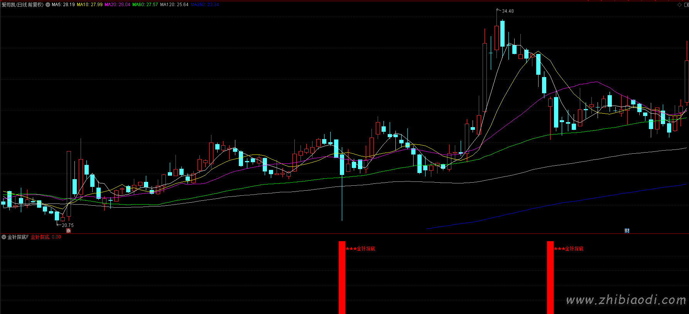The width and height of the screenshot is (689, 314).
Task: Click the red 涨 event marker
Action: coord(68,231)
